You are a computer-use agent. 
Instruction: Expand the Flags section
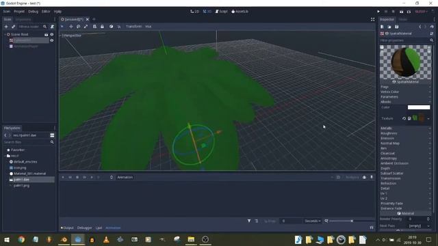pos(405,87)
